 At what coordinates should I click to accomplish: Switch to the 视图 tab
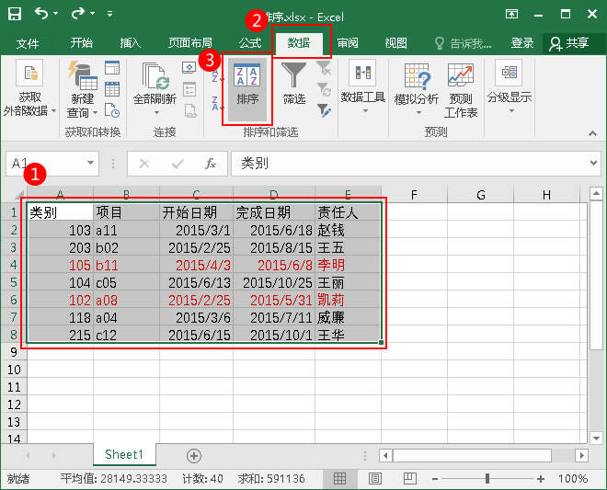point(395,42)
